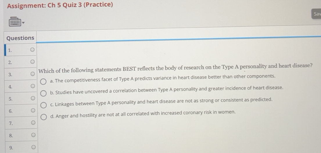The height and width of the screenshot is (153, 321).
Task: Select answer b about correlation studies
Action: pyautogui.click(x=44, y=93)
